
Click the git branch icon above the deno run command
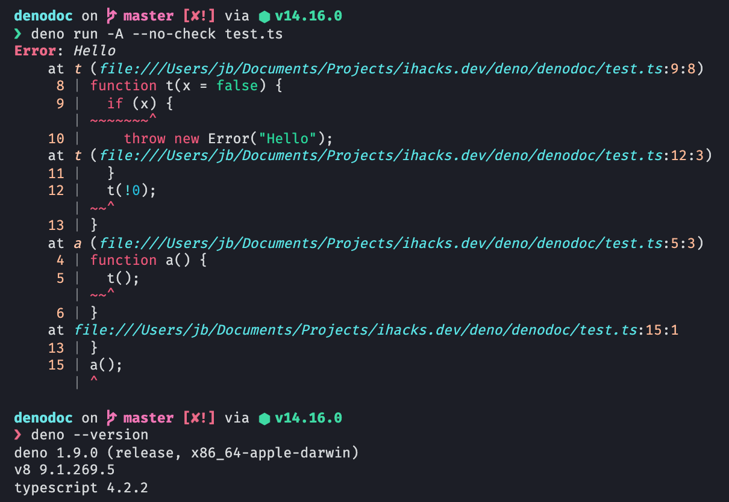[x=111, y=16]
